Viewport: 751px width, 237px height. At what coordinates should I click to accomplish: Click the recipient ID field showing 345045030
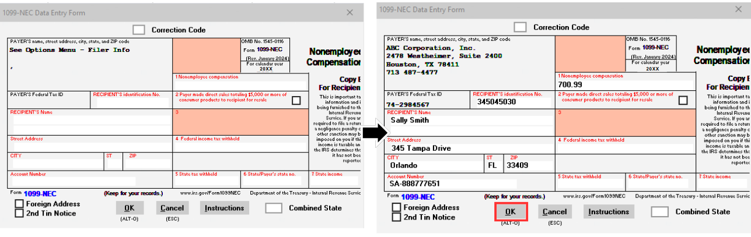(x=511, y=101)
